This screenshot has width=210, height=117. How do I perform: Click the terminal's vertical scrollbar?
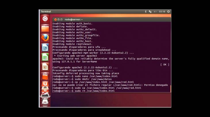pyautogui.click(x=170, y=88)
